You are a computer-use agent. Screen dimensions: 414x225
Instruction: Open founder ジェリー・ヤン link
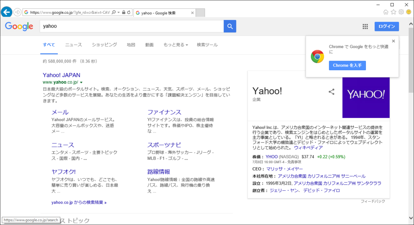click(284, 190)
